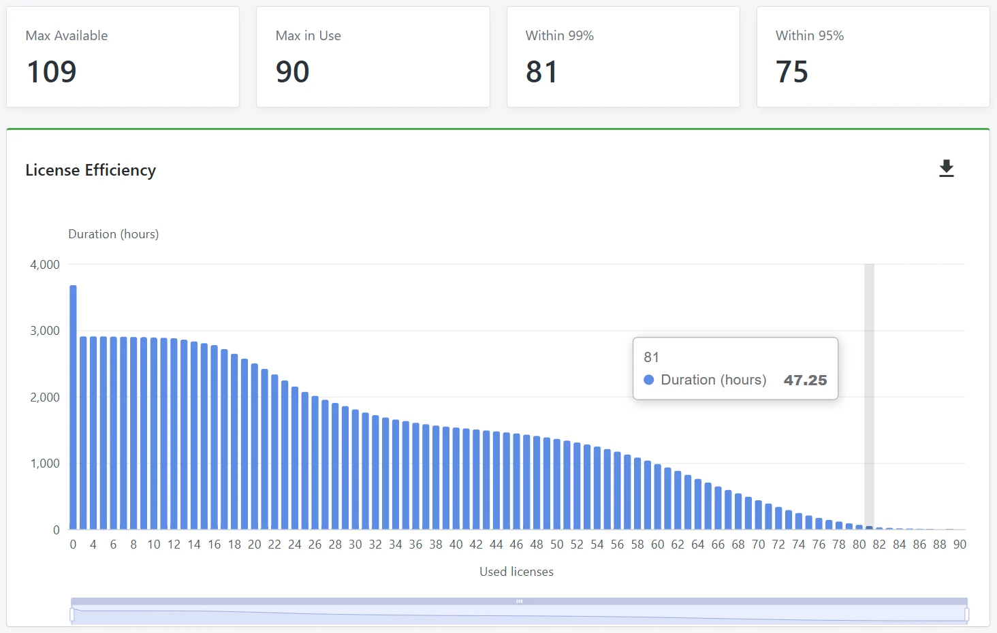This screenshot has width=997, height=633.
Task: Click the 1,000 y-axis label
Action: click(x=45, y=464)
